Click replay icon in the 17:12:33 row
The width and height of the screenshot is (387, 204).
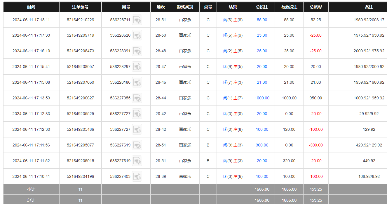point(137,114)
